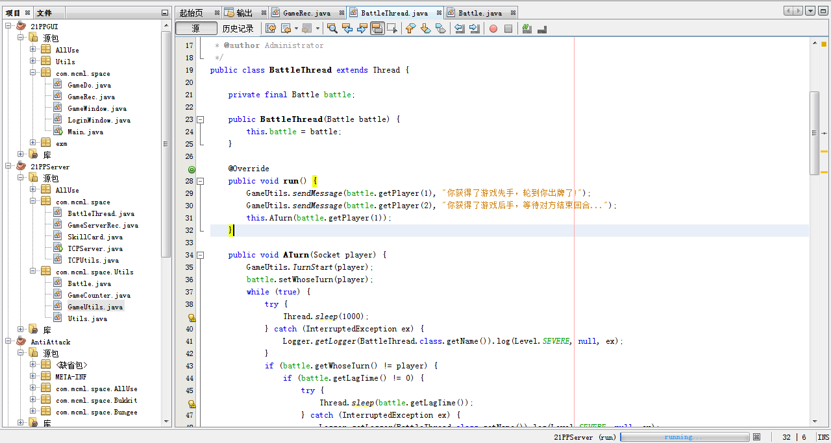831x443 pixels.
Task: Click the shift line left icon
Action: [x=460, y=29]
